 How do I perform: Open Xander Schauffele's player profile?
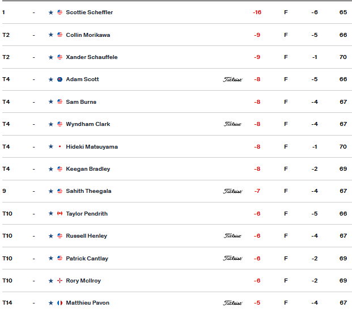[92, 57]
